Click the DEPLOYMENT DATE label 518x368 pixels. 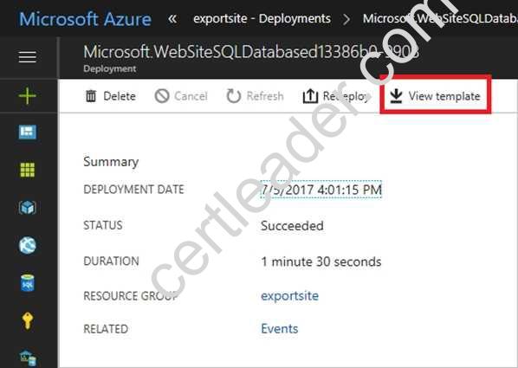pyautogui.click(x=133, y=190)
